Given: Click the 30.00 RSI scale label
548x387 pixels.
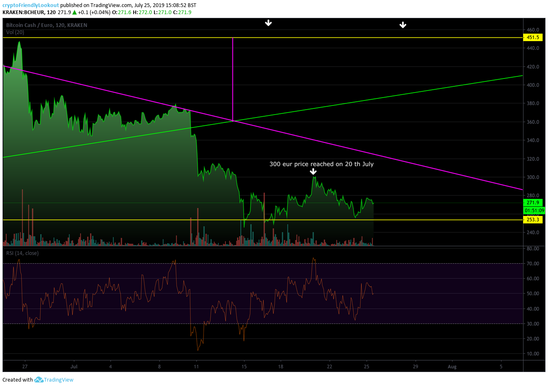Looking at the screenshot, I should 533,324.
